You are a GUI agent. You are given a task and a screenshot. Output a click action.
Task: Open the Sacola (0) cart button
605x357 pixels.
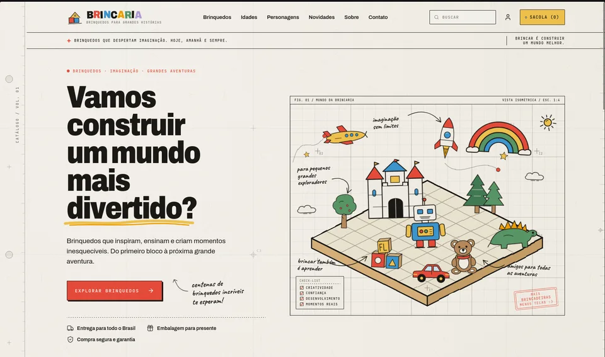(x=542, y=18)
